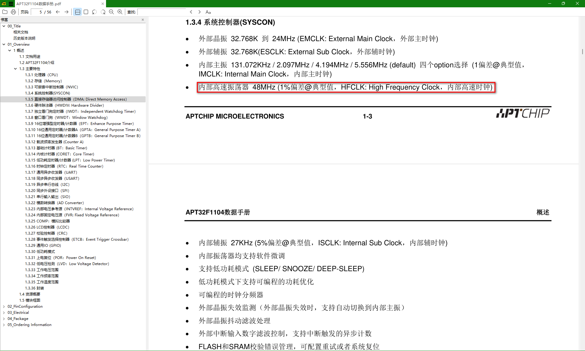Open bookmark 1.3.12 Counter A
The width and height of the screenshot is (585, 351).
[x=54, y=142]
